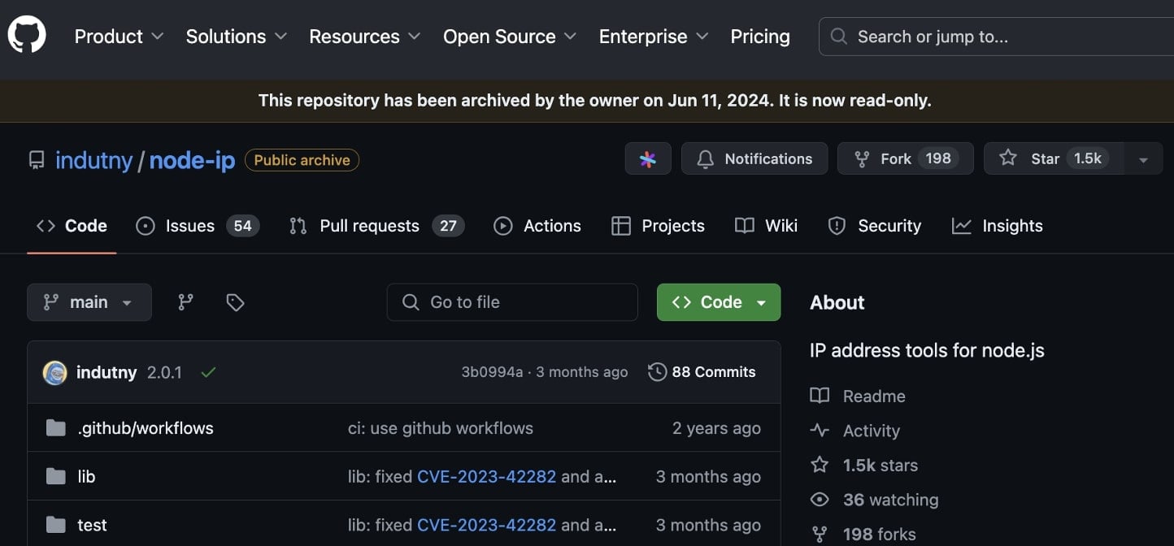
Task: Click the colorful asterisk icon button
Action: pos(648,158)
